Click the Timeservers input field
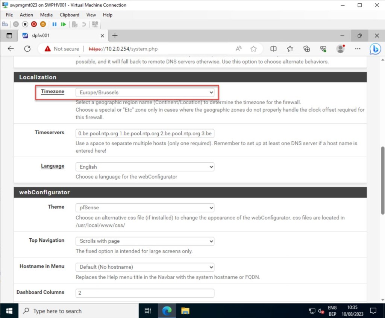Image resolution: width=385 pixels, height=318 pixels. [145, 133]
